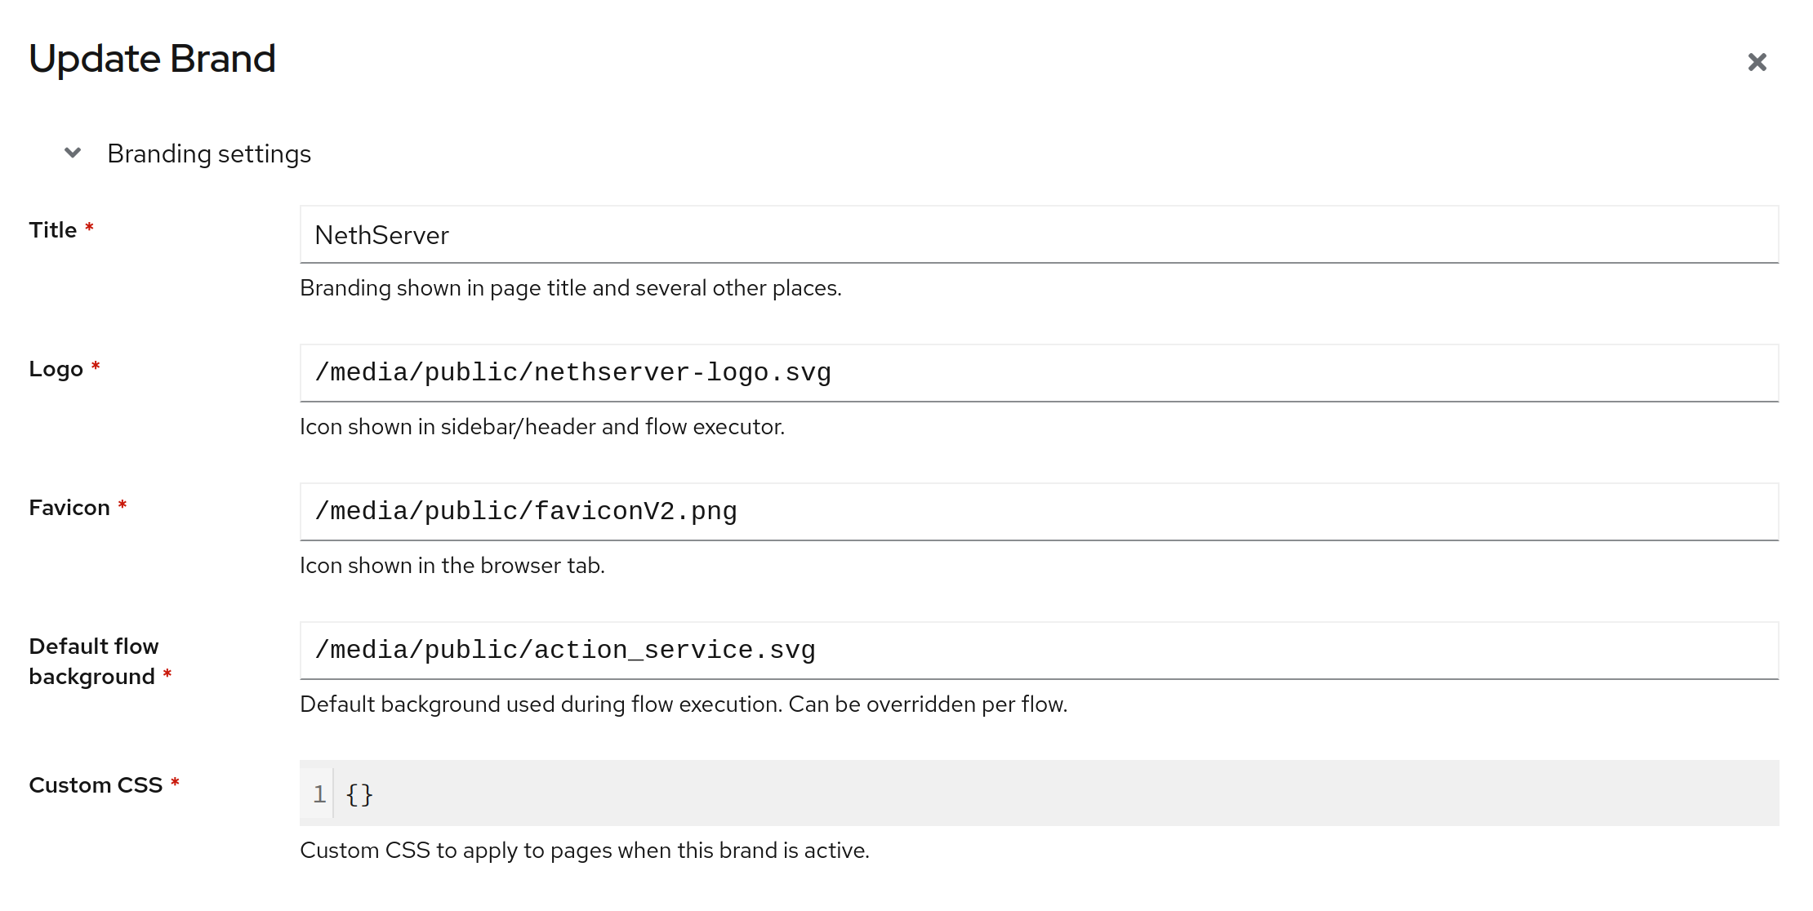Click the Custom CSS label

tap(96, 785)
